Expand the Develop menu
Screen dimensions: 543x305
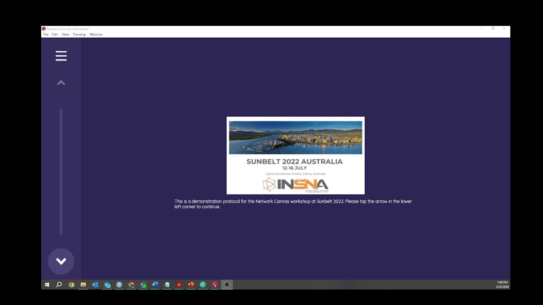tap(79, 35)
